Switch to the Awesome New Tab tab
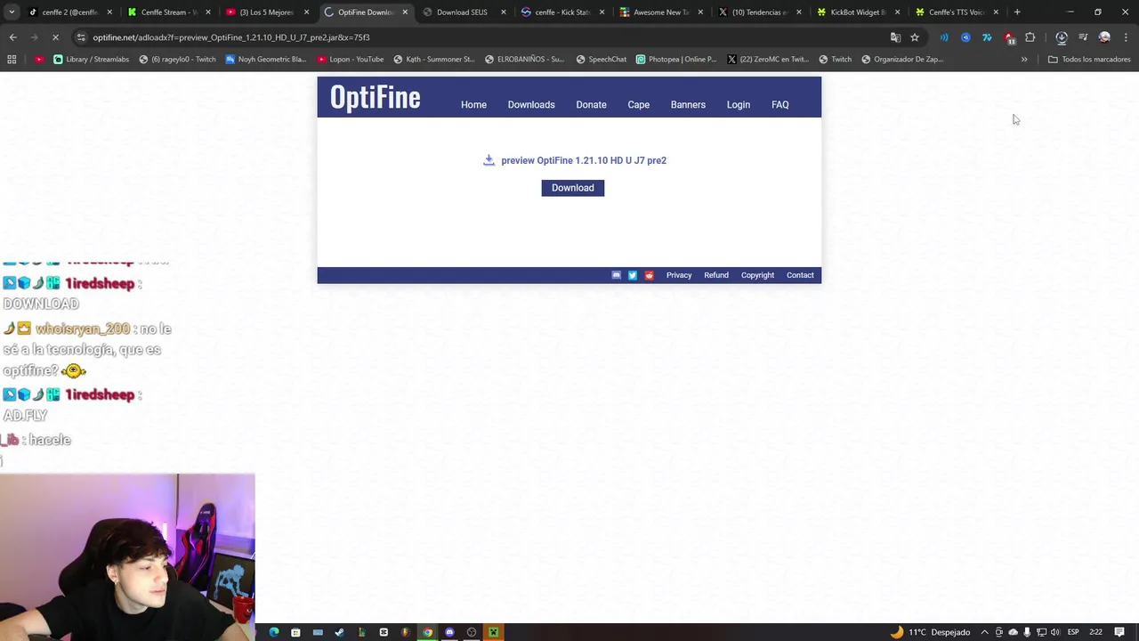1139x641 pixels. [x=662, y=12]
